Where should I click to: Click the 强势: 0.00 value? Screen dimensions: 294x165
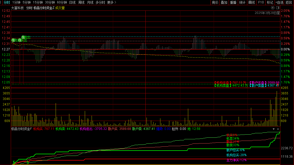[x=163, y=129]
